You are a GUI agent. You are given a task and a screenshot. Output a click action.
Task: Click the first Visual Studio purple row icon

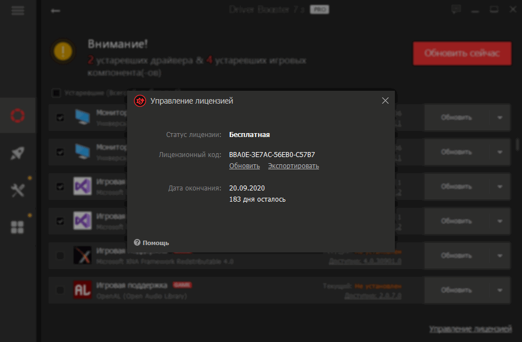(x=82, y=186)
